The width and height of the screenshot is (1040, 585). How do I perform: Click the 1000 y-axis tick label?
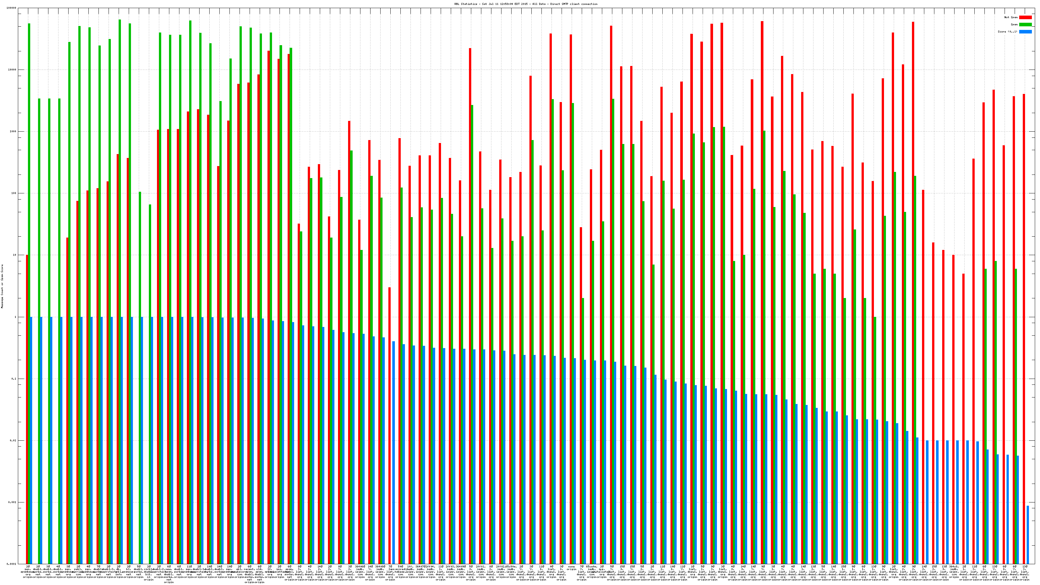pyautogui.click(x=13, y=132)
